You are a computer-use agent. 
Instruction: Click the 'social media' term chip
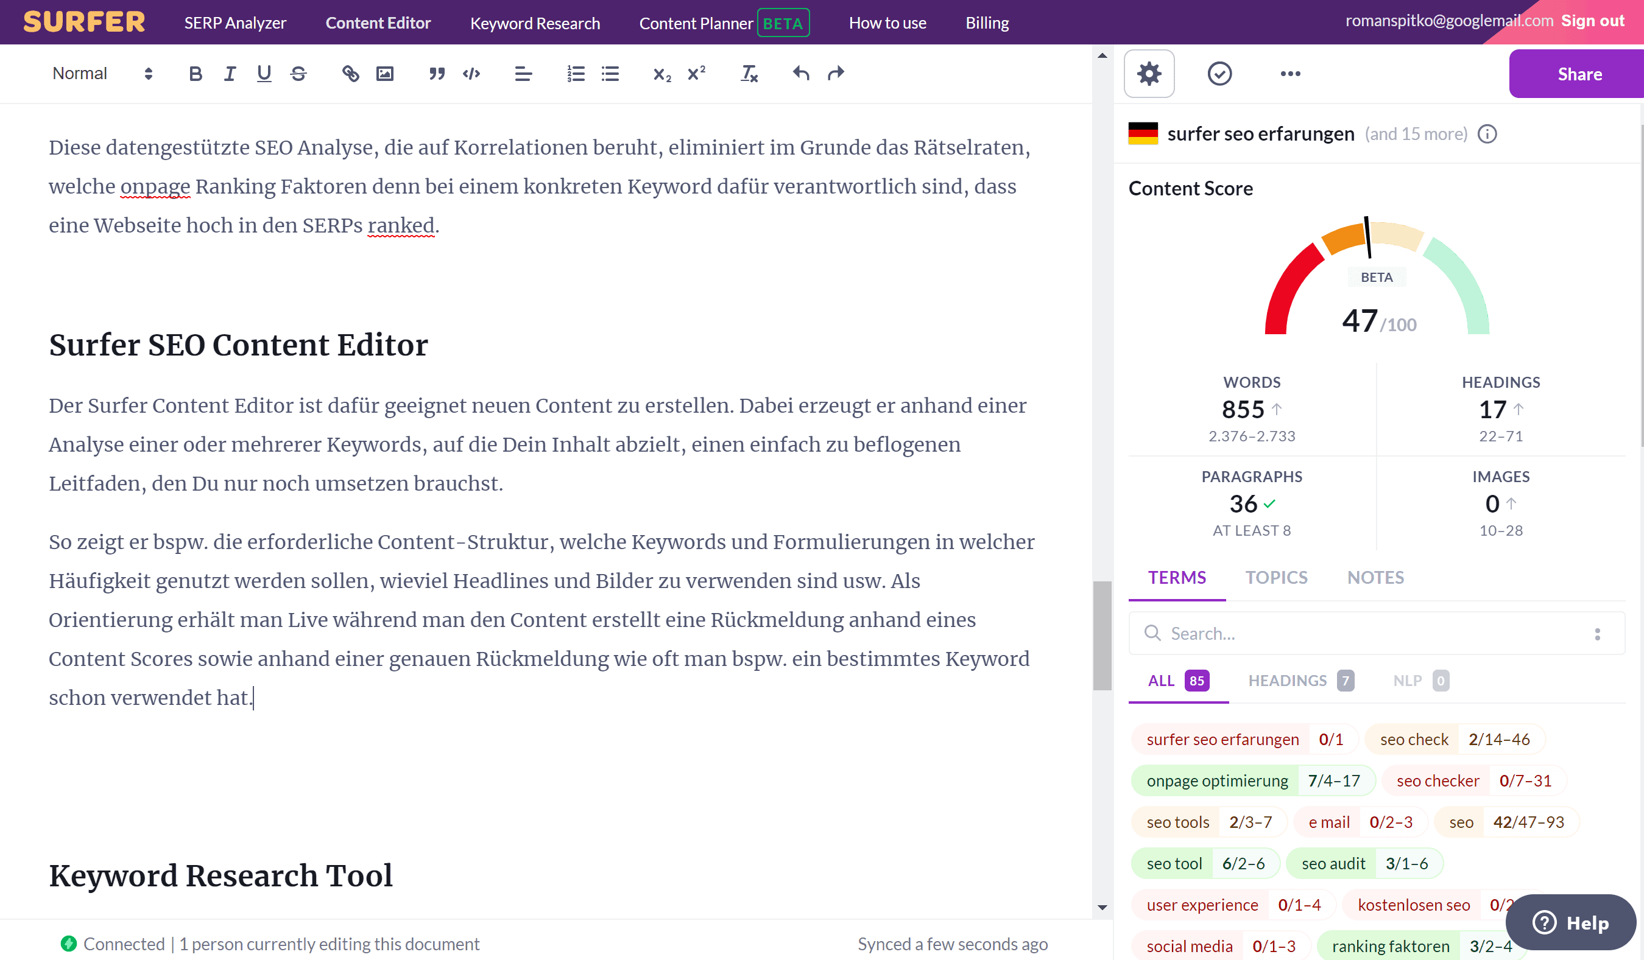(x=1221, y=947)
